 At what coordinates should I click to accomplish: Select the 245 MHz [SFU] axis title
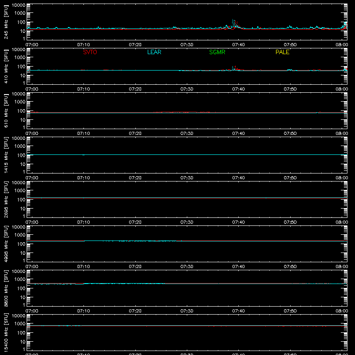[x=6, y=22]
